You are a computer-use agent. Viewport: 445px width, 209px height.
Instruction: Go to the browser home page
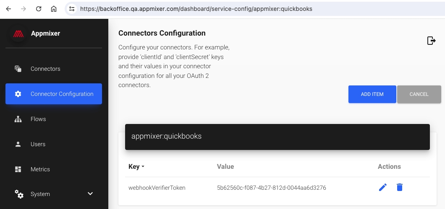(54, 8)
